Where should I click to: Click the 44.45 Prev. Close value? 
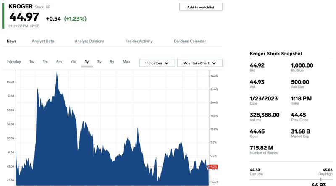(299, 115)
